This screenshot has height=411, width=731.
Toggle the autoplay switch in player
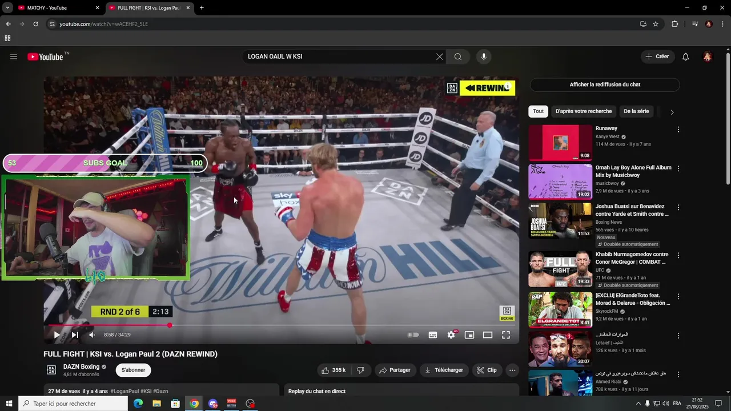(413, 335)
